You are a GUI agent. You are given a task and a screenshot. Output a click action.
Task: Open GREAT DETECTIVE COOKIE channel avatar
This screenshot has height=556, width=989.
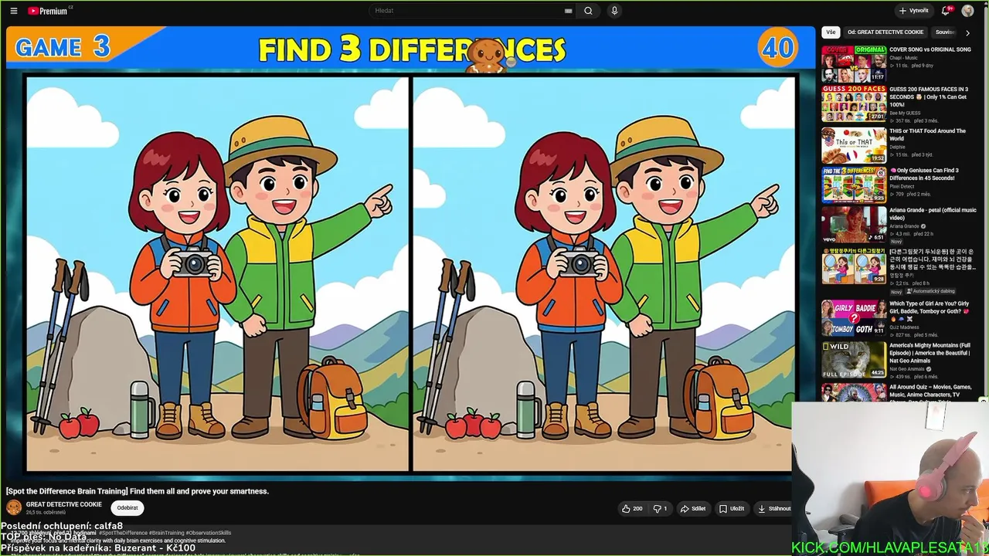(14, 507)
